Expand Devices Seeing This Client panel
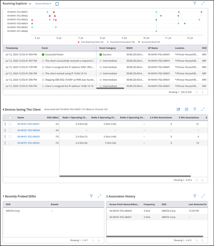This screenshot has width=214, height=246. (x=203, y=109)
